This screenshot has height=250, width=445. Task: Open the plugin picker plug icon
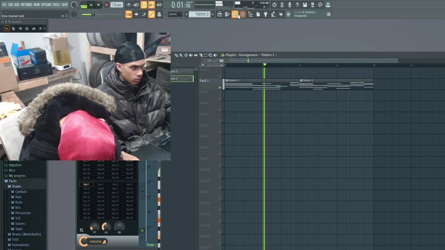[x=266, y=14]
